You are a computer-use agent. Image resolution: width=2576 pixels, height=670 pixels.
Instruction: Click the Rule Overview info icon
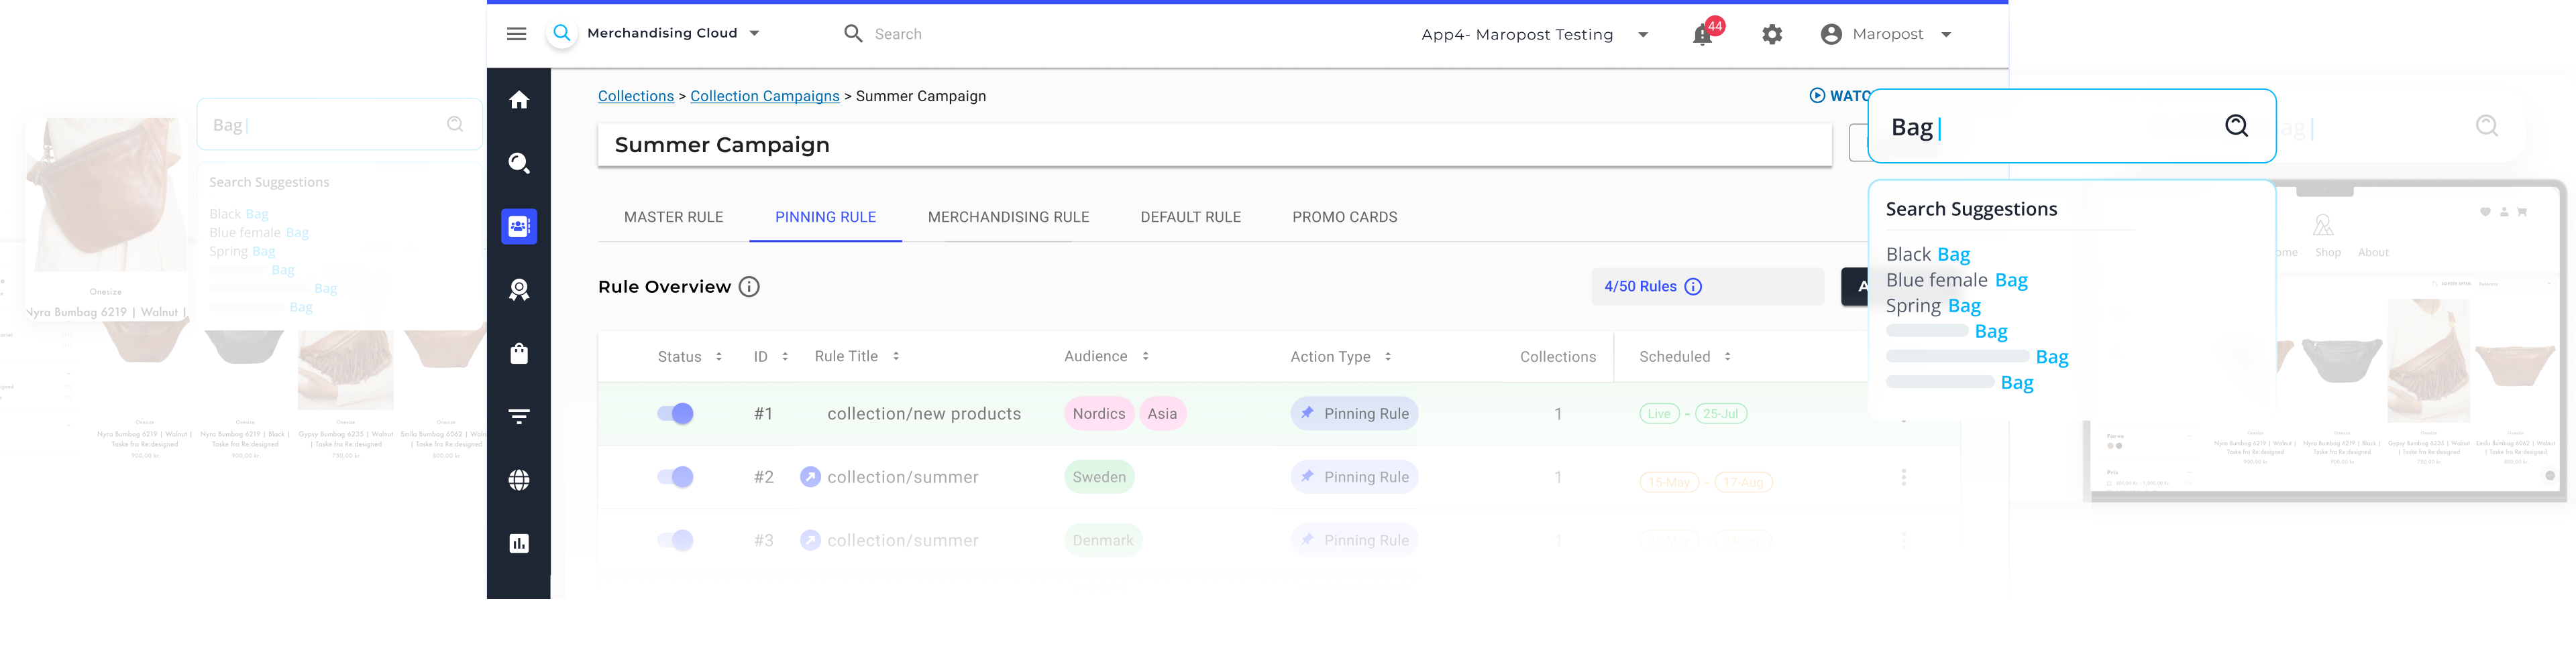pos(749,287)
